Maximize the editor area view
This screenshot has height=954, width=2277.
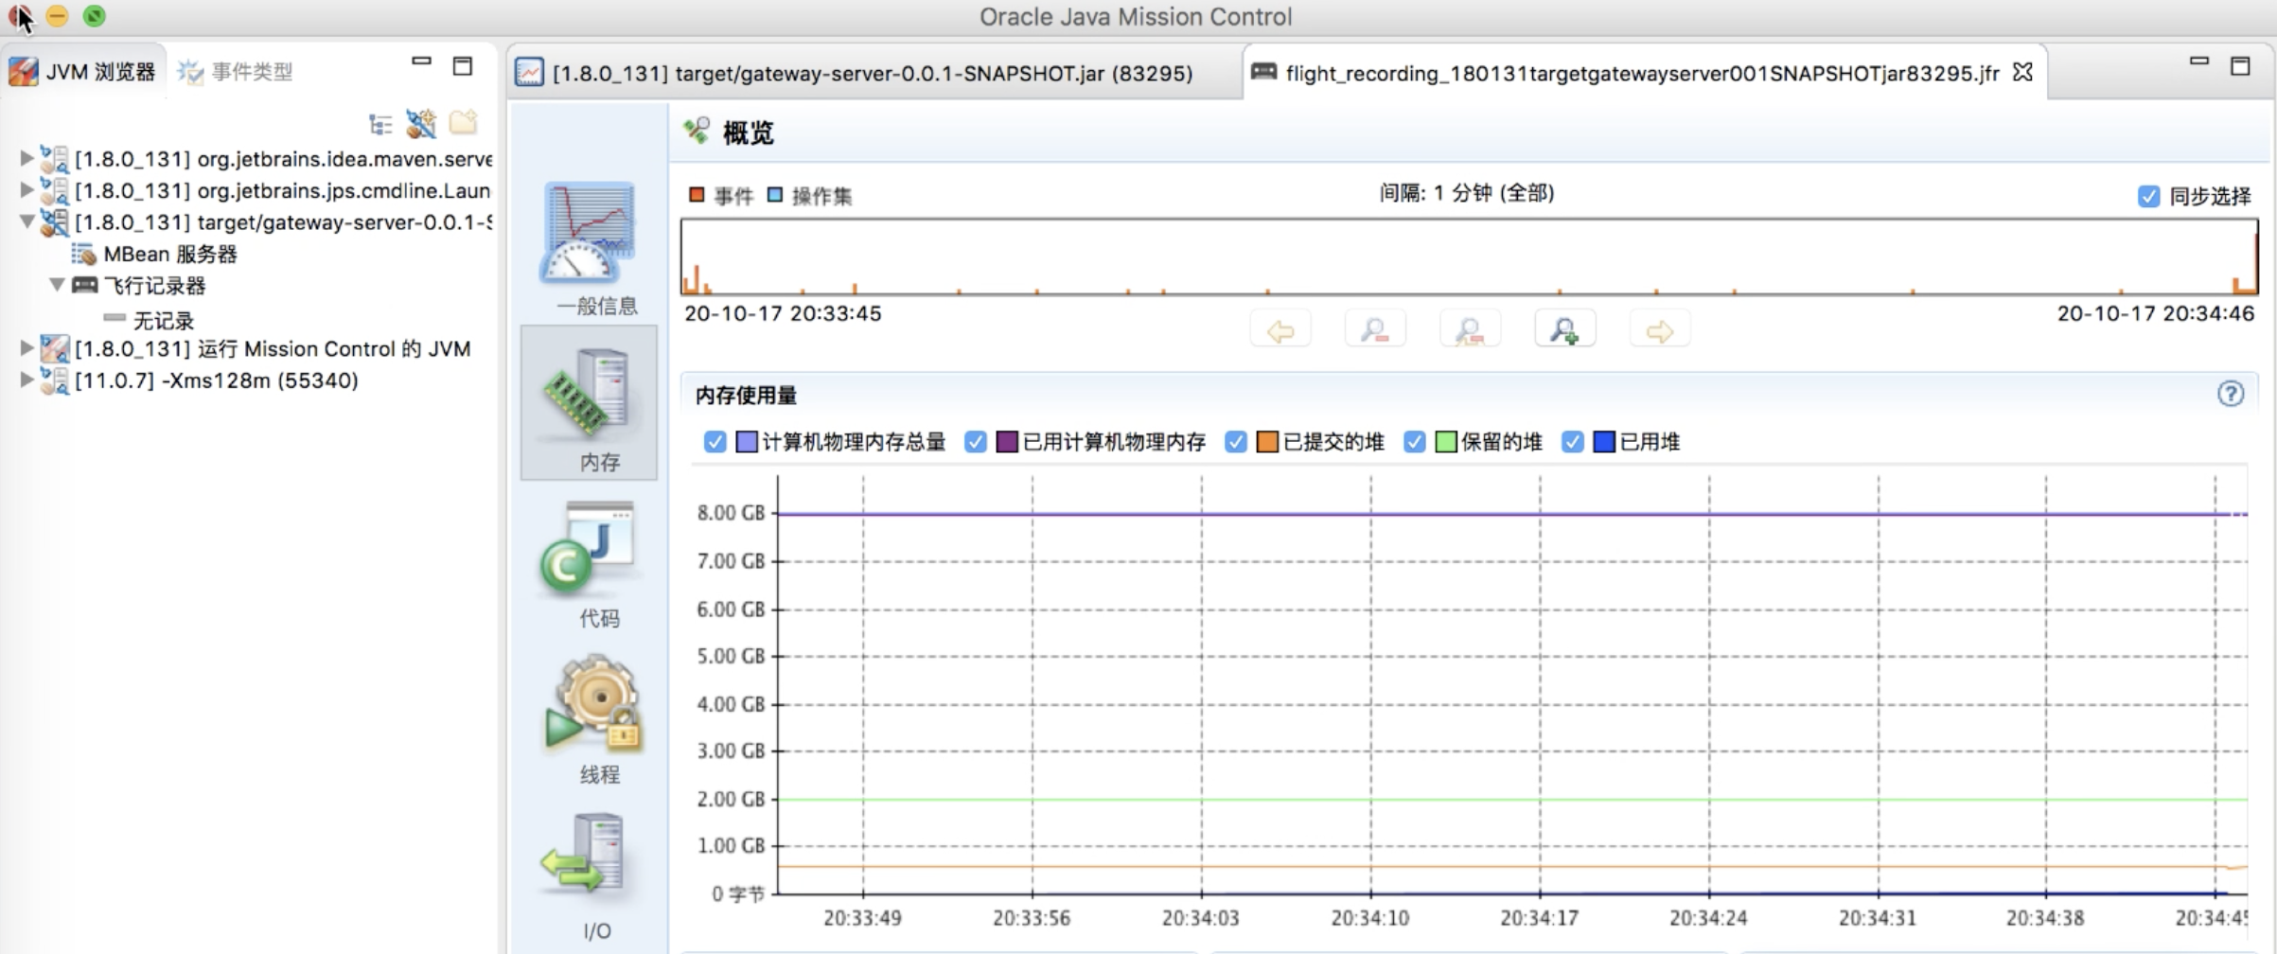pyautogui.click(x=2240, y=65)
